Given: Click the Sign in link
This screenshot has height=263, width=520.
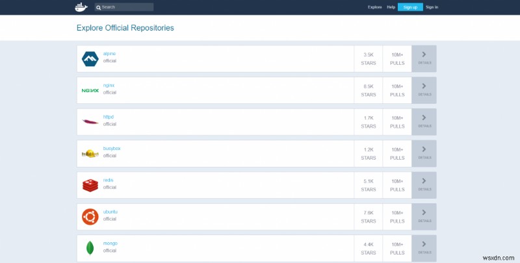Looking at the screenshot, I should pos(432,7).
